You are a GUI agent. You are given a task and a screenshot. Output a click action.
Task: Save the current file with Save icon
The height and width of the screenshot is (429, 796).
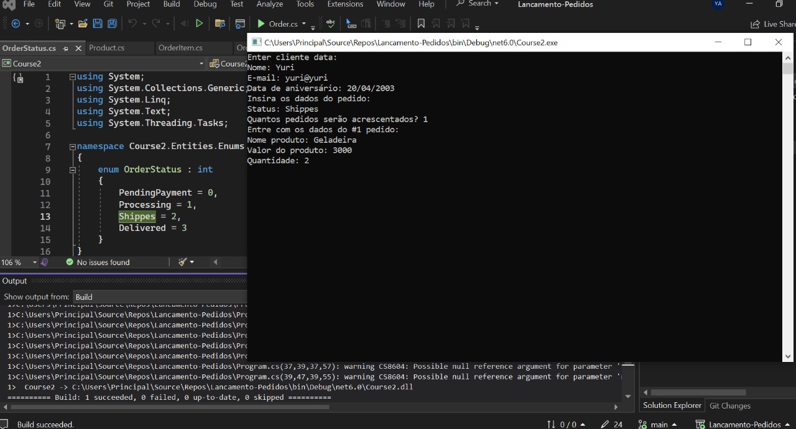click(x=98, y=24)
